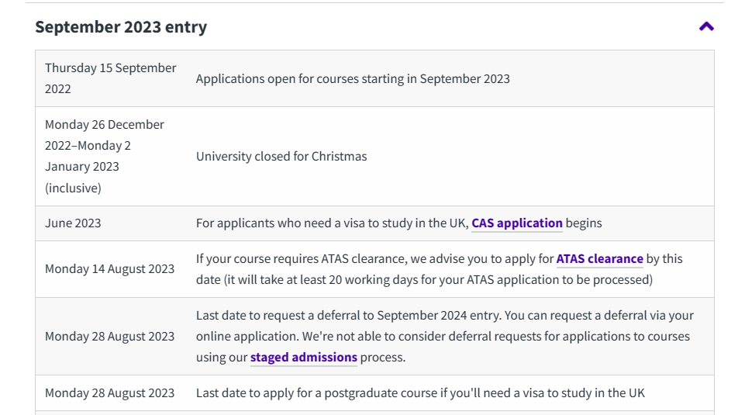Collapse section using the purple chevron icon
The height and width of the screenshot is (415, 745).
coord(705,26)
